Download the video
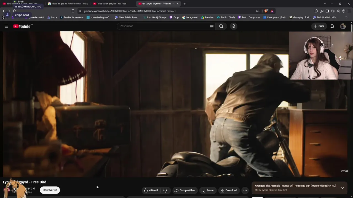The width and height of the screenshot is (353, 198). coord(229,190)
